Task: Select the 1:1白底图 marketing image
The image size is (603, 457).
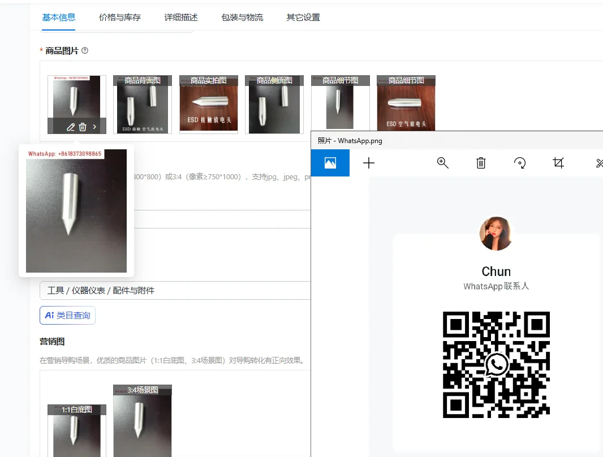Action: 76,430
